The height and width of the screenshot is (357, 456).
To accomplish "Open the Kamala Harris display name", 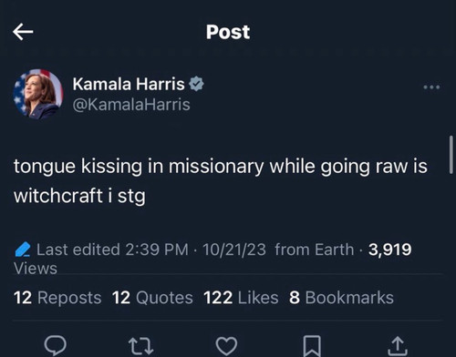I will (129, 84).
